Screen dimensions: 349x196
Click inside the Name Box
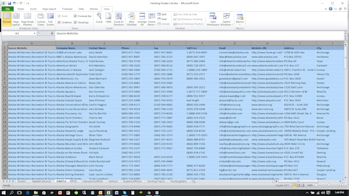click(17, 33)
